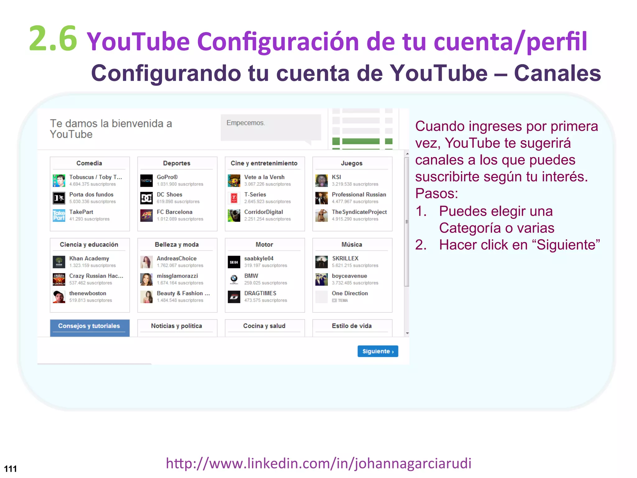
Task: Open the BMW channel name
Action: point(251,276)
